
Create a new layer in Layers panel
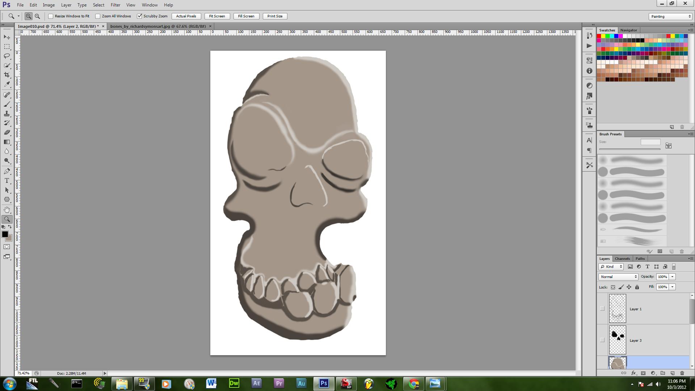click(672, 373)
